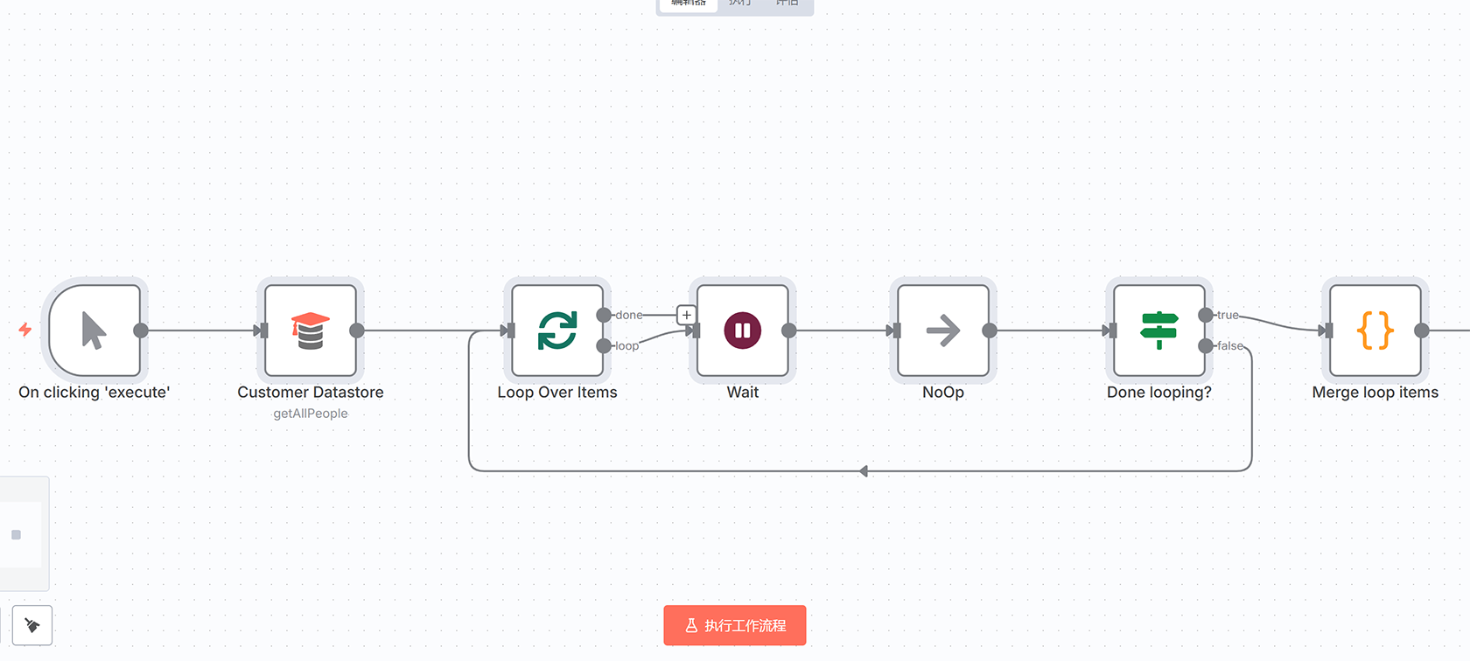Screen dimensions: 1470x661
Task: Select the Merge loop items code node
Action: [1375, 330]
